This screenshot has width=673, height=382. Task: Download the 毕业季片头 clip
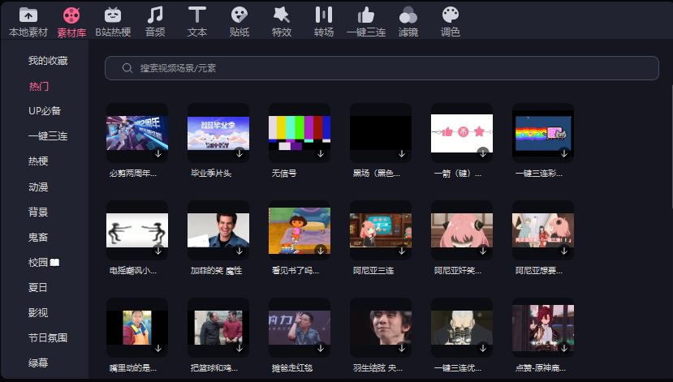[239, 153]
